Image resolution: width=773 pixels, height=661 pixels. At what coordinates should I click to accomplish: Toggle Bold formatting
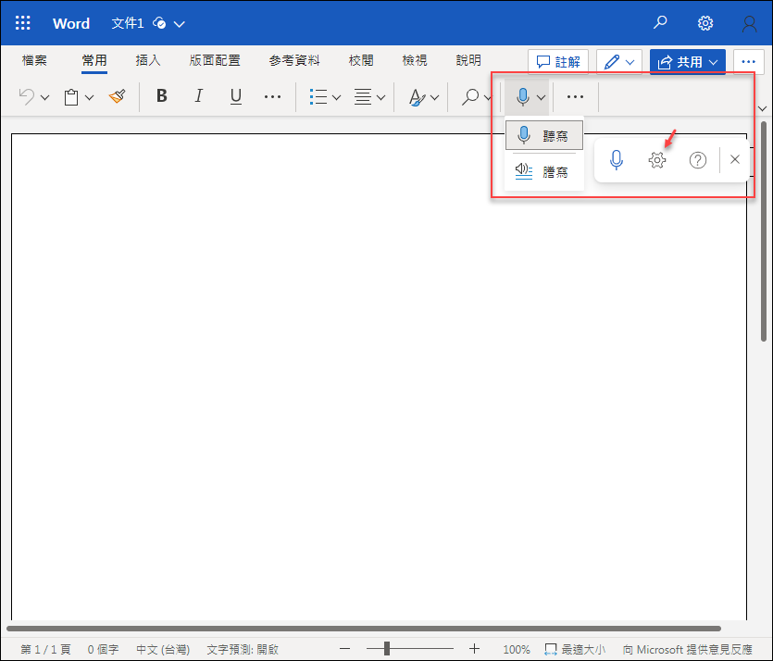tap(161, 96)
